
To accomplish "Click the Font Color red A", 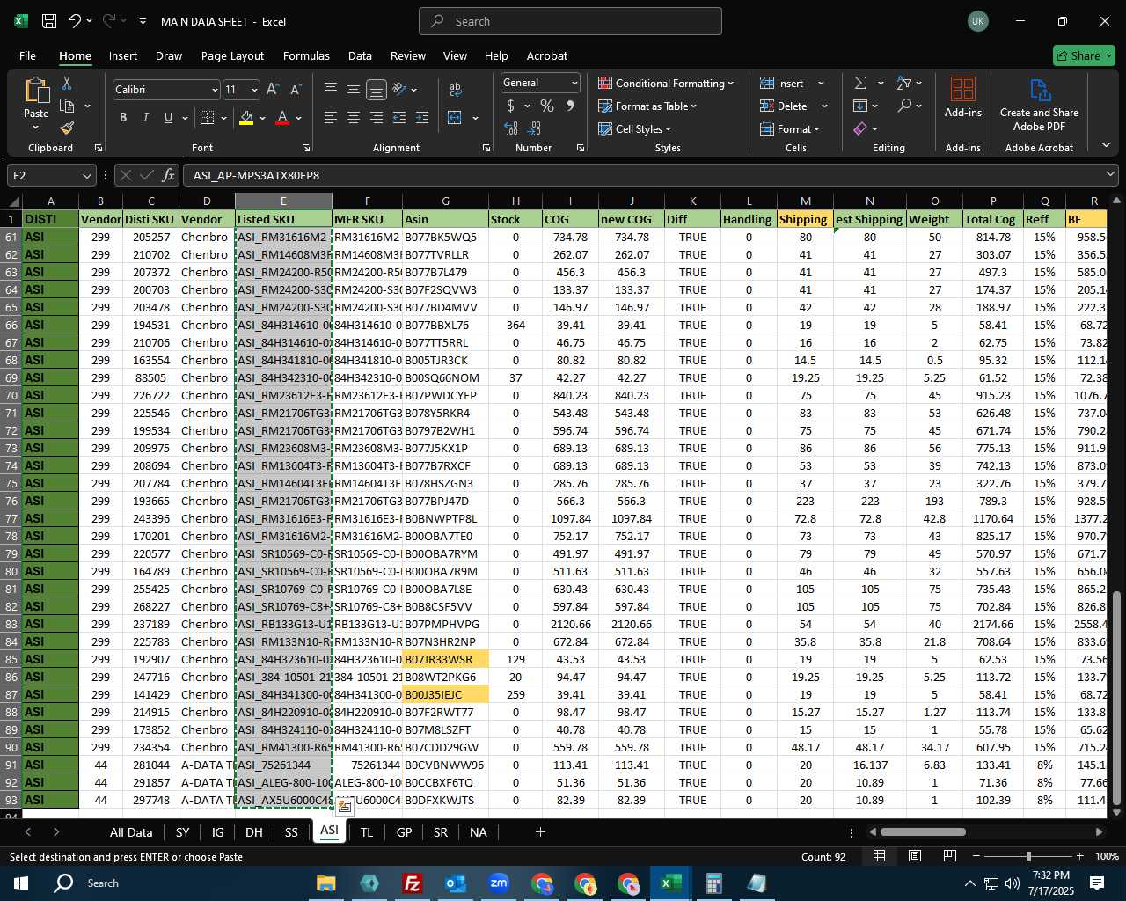I will coord(282,118).
